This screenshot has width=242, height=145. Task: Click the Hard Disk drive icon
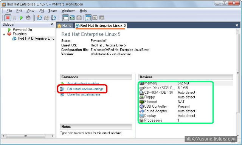click(x=141, y=88)
